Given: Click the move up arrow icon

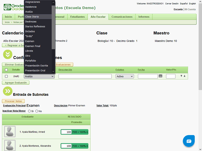Looking at the screenshot, I should point(184,76).
